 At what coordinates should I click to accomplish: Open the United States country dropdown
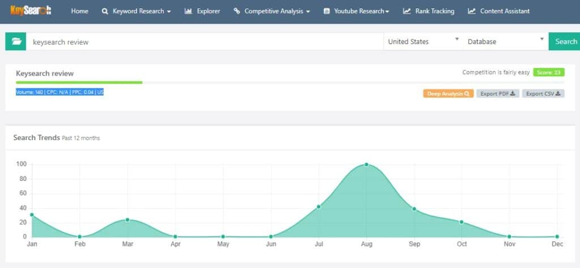(423, 42)
